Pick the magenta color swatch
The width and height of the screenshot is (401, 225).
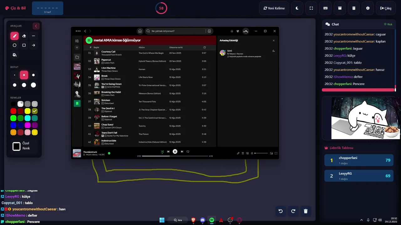click(x=28, y=125)
